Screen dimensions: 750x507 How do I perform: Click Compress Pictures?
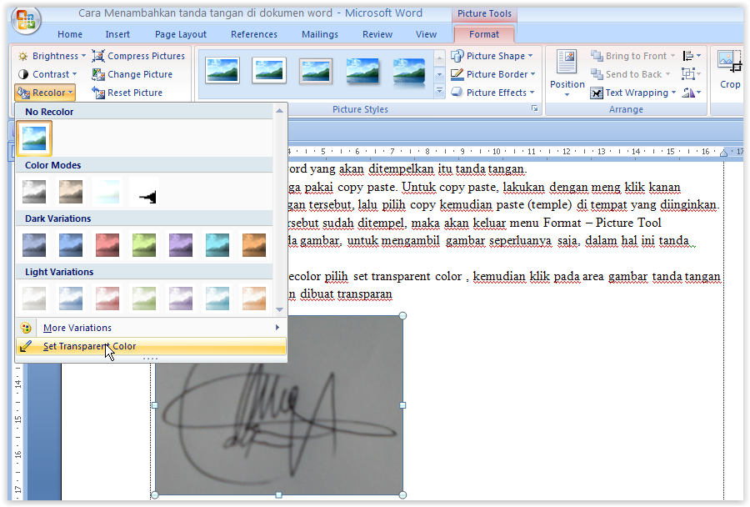click(138, 56)
